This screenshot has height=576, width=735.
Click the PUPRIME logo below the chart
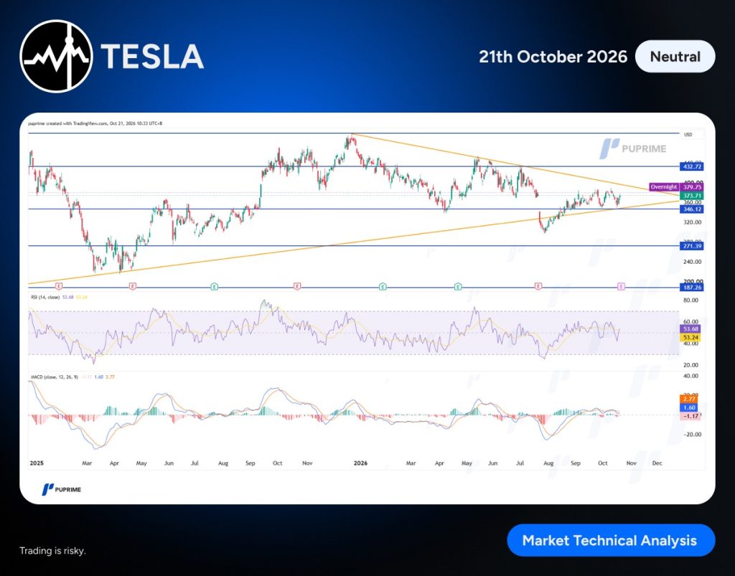[x=62, y=489]
